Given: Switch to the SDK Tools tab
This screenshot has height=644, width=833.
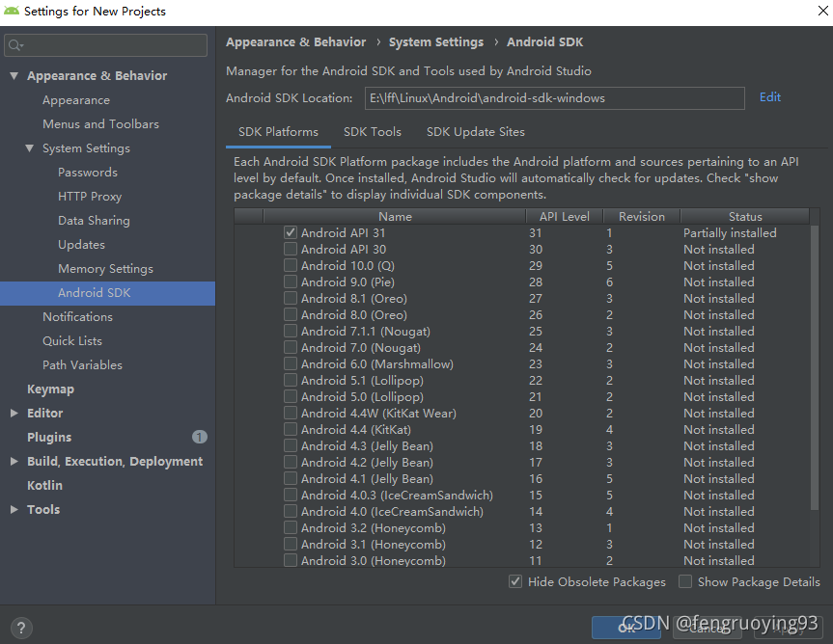Looking at the screenshot, I should click(x=373, y=132).
